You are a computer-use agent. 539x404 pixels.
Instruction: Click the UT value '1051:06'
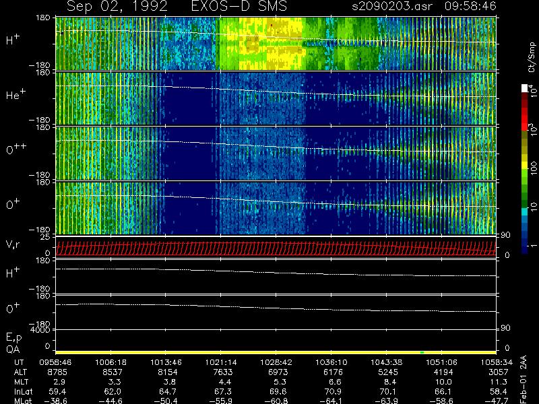[442, 362]
